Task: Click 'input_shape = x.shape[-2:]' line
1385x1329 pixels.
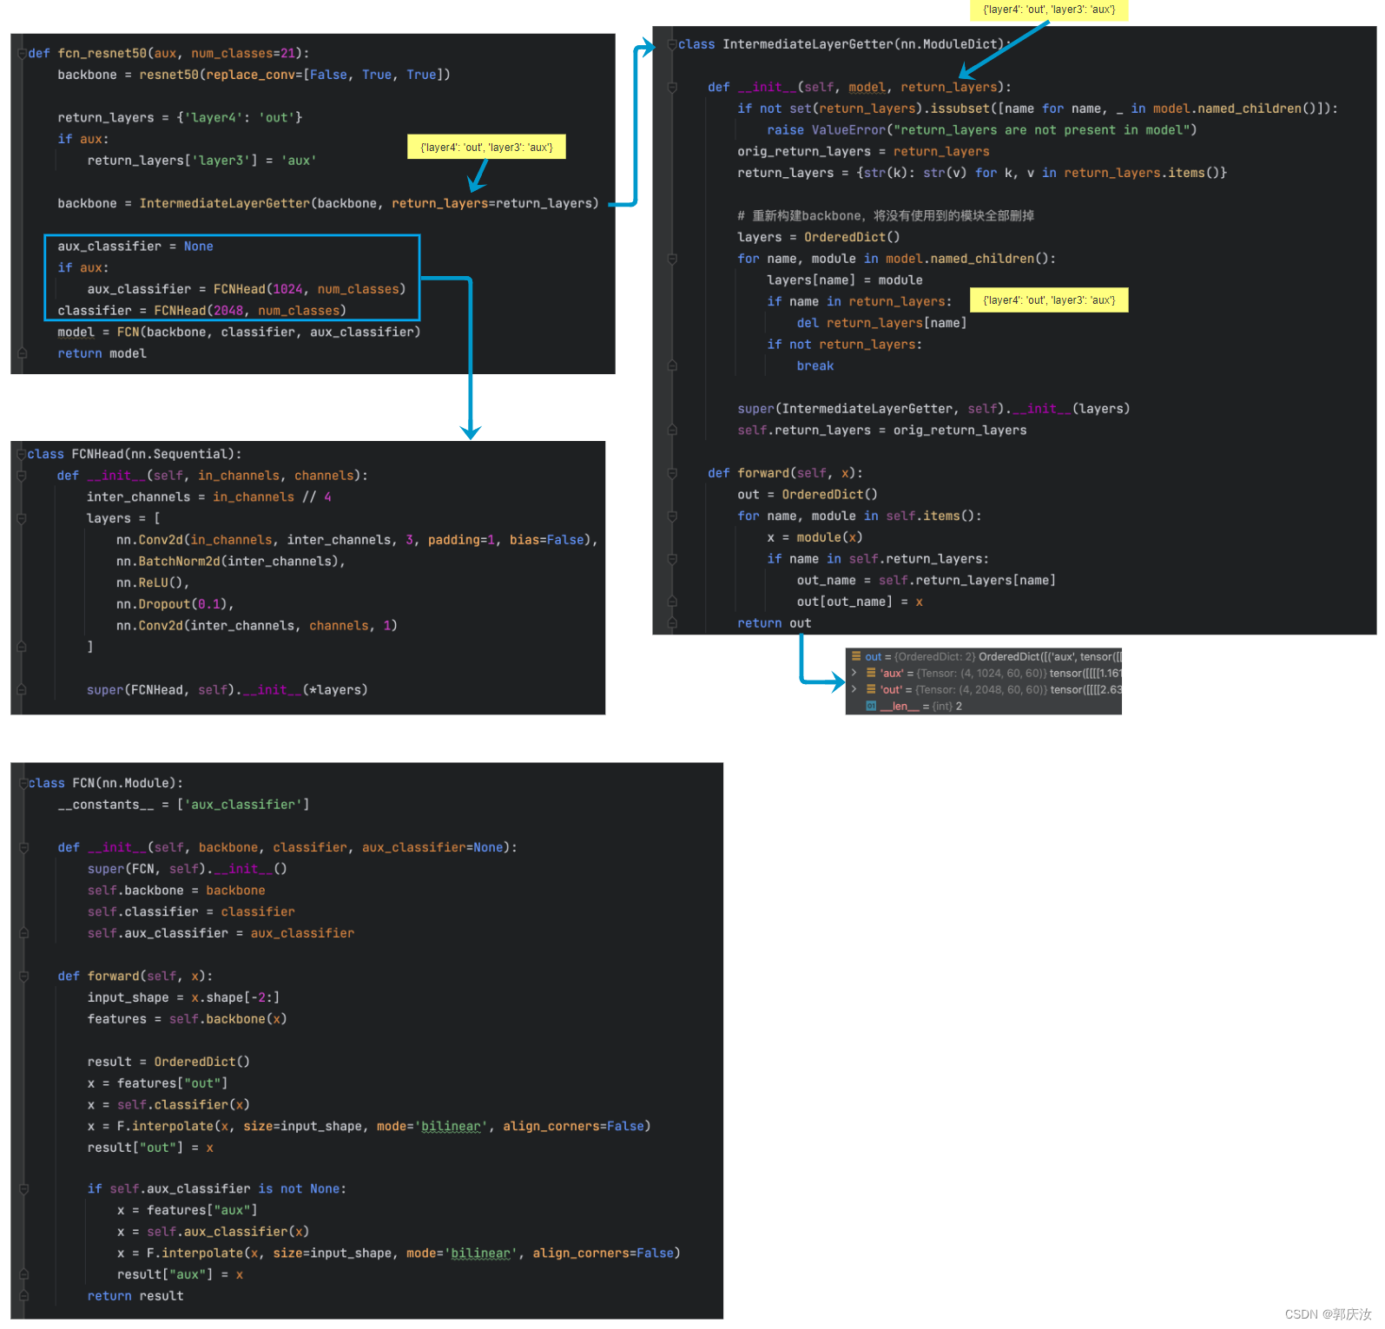Action: coord(183,997)
